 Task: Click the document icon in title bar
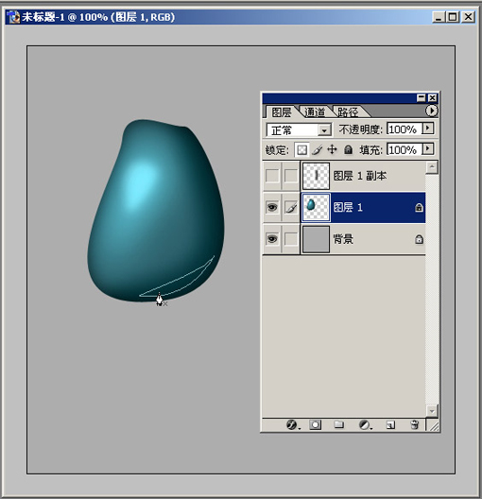13,17
